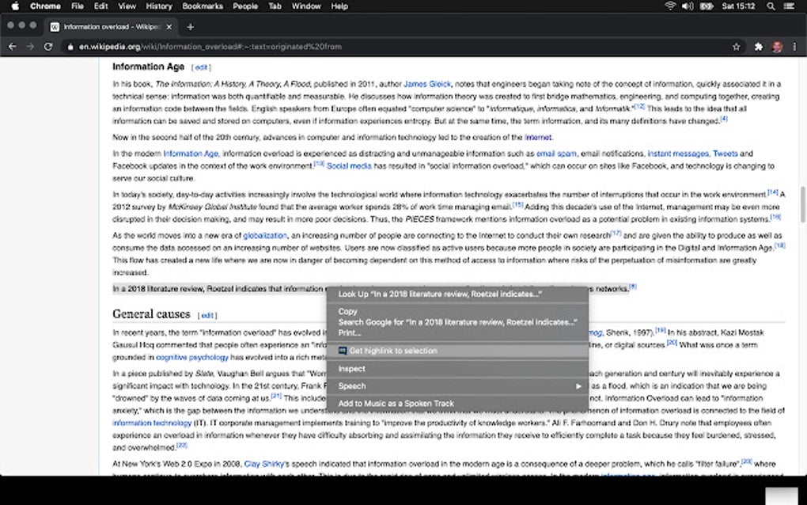Open the Edit menu in the menu bar

point(101,6)
